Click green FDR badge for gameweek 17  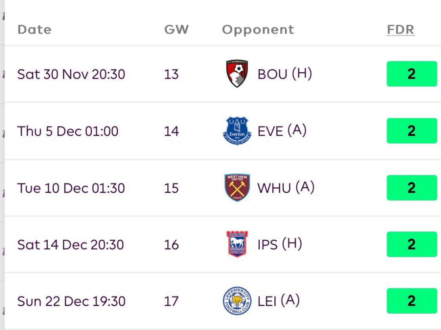pos(411,301)
